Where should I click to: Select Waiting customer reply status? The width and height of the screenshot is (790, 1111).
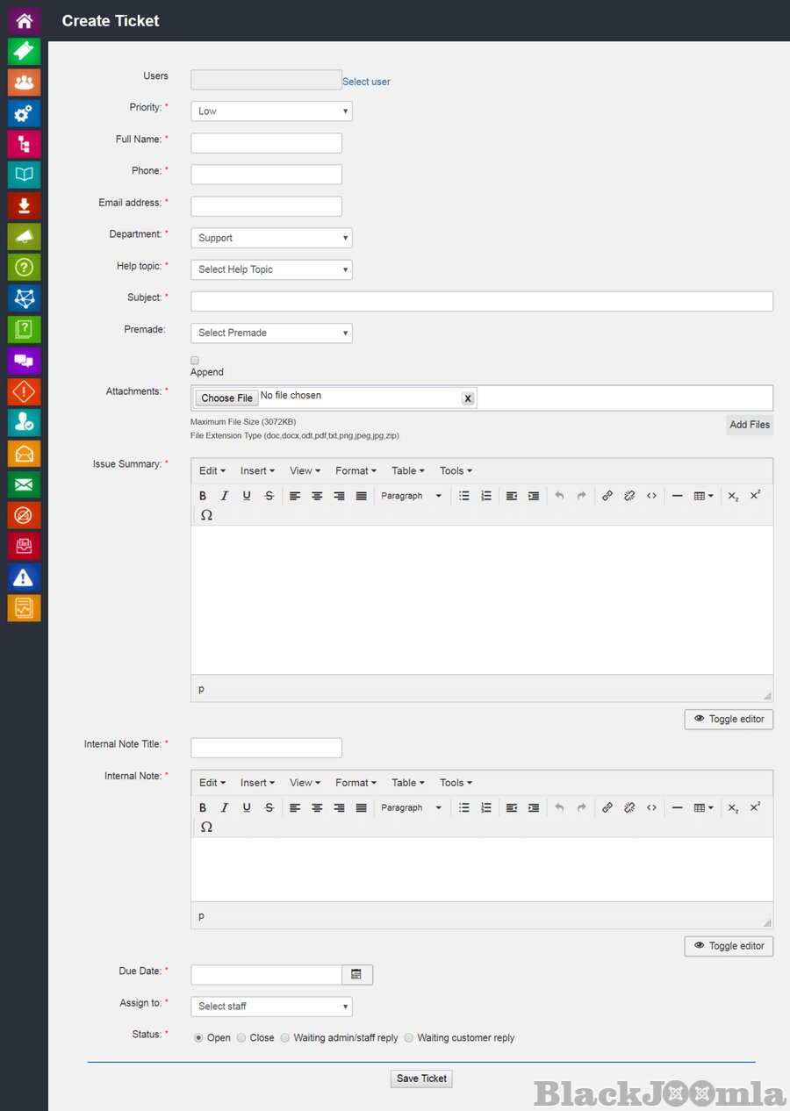(x=408, y=1038)
